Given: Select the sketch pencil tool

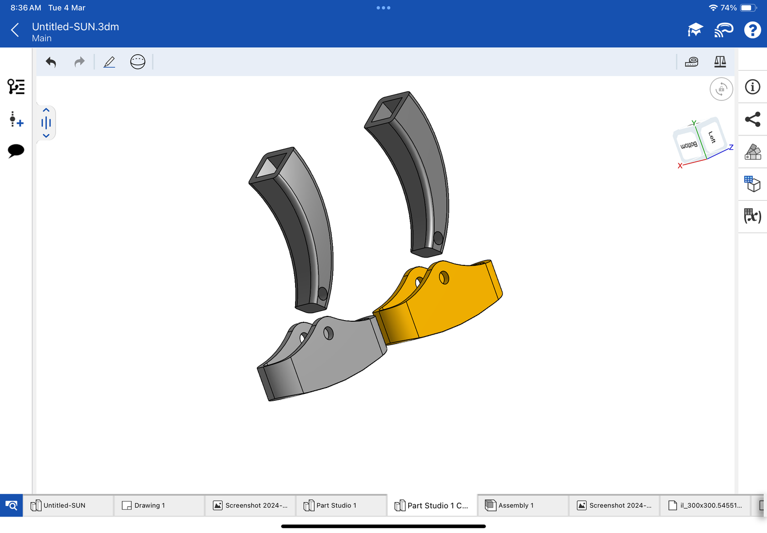Looking at the screenshot, I should (x=109, y=62).
